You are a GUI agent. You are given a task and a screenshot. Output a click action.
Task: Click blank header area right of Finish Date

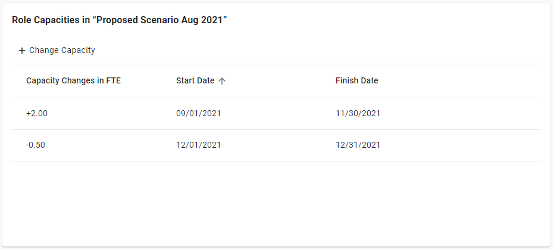coord(464,81)
